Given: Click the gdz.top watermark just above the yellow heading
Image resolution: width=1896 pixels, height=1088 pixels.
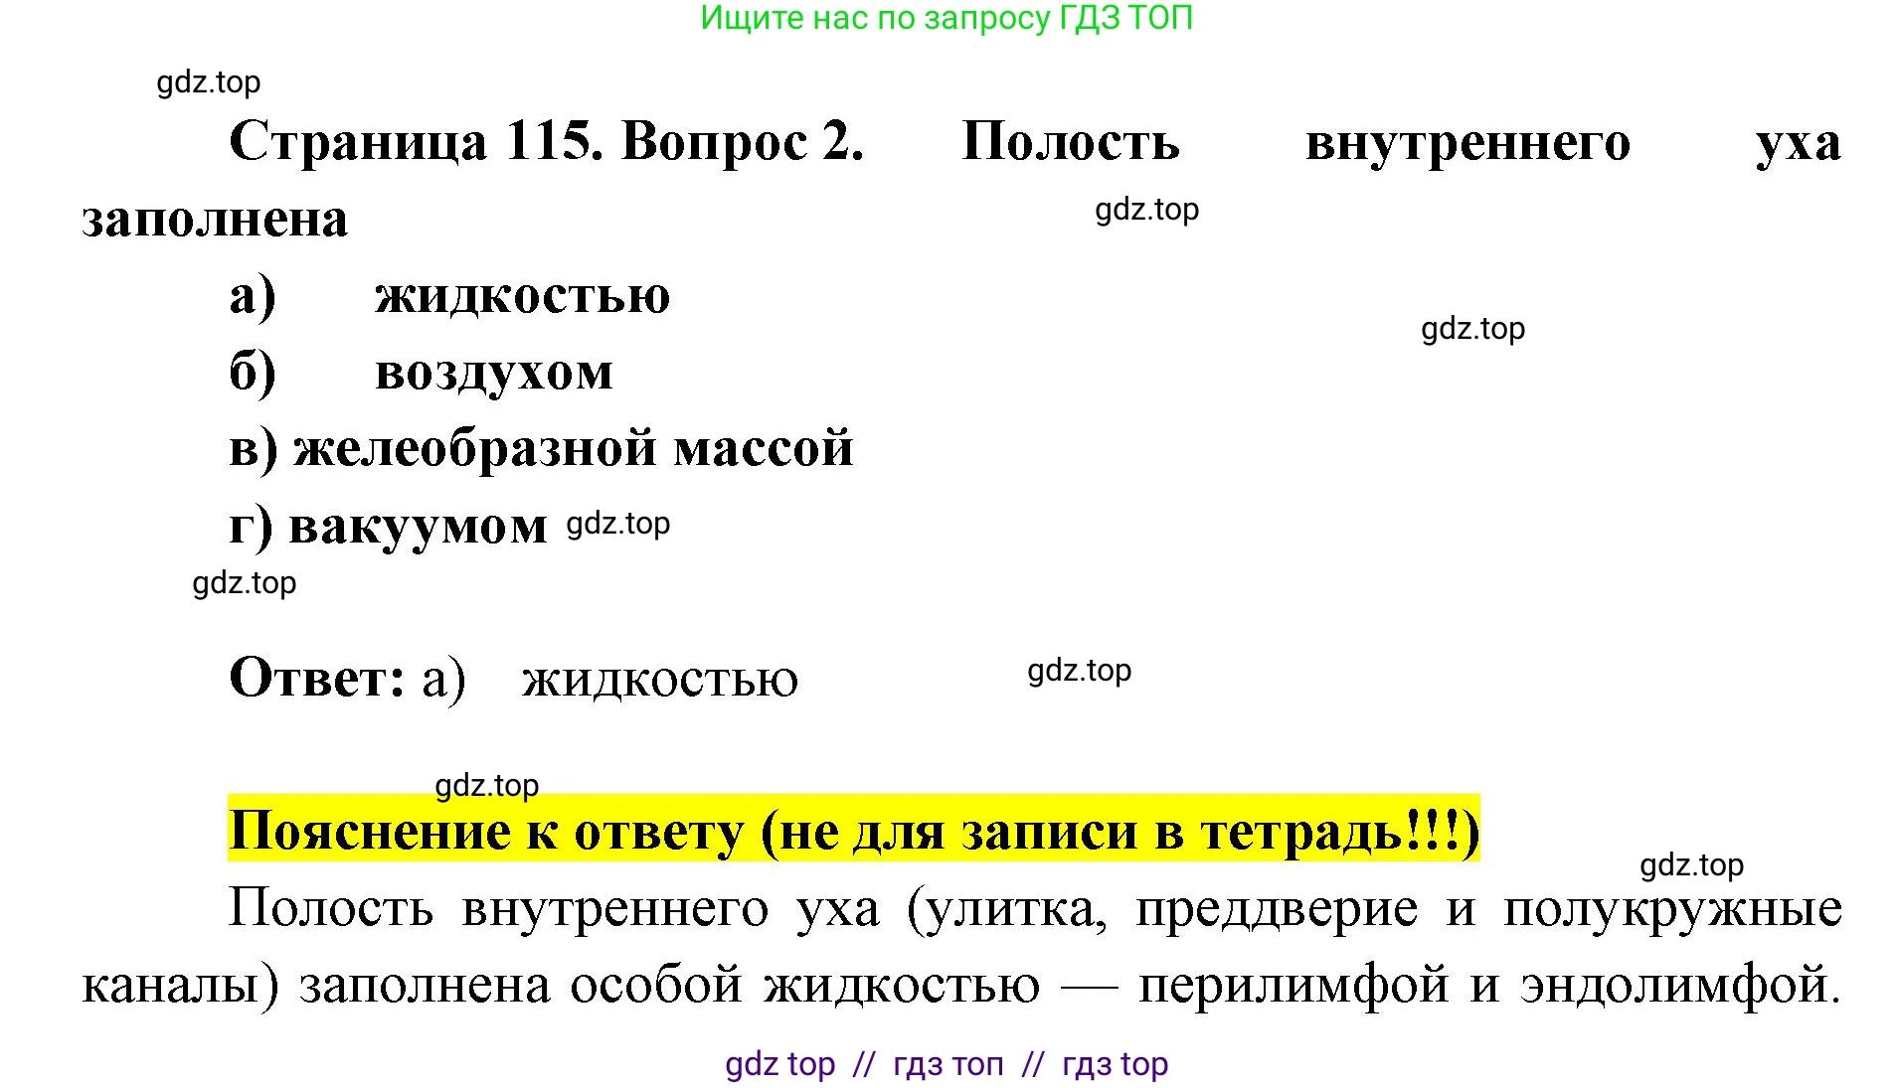Looking at the screenshot, I should (487, 785).
